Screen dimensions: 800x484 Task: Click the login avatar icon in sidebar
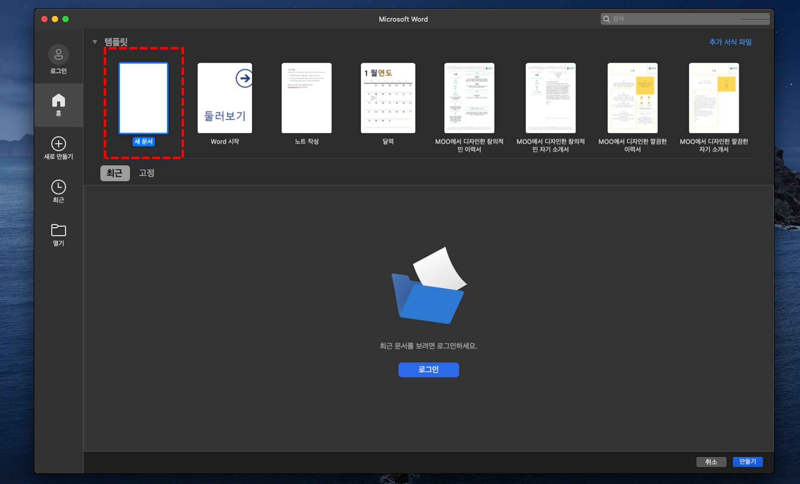pyautogui.click(x=58, y=55)
